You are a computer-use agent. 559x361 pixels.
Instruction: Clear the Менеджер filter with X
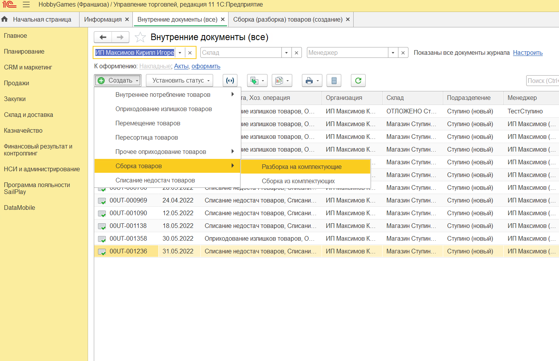click(403, 53)
